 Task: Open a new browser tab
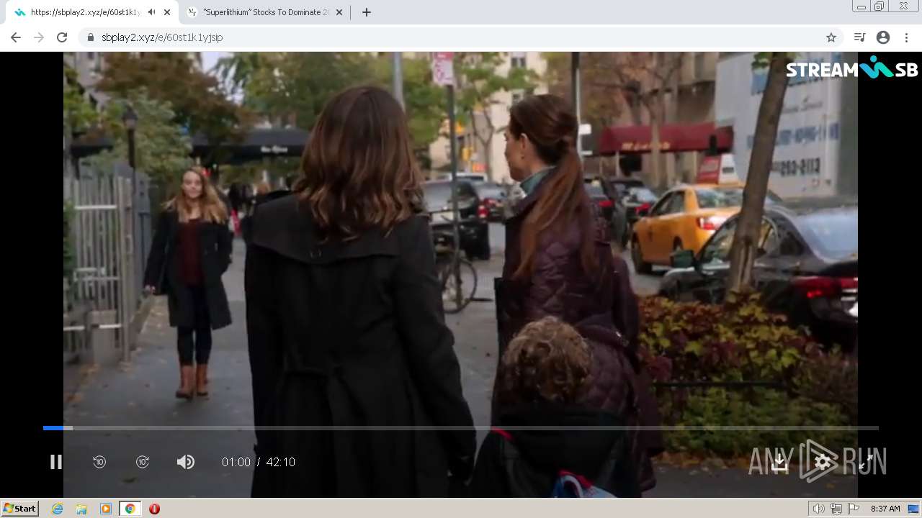click(x=366, y=12)
